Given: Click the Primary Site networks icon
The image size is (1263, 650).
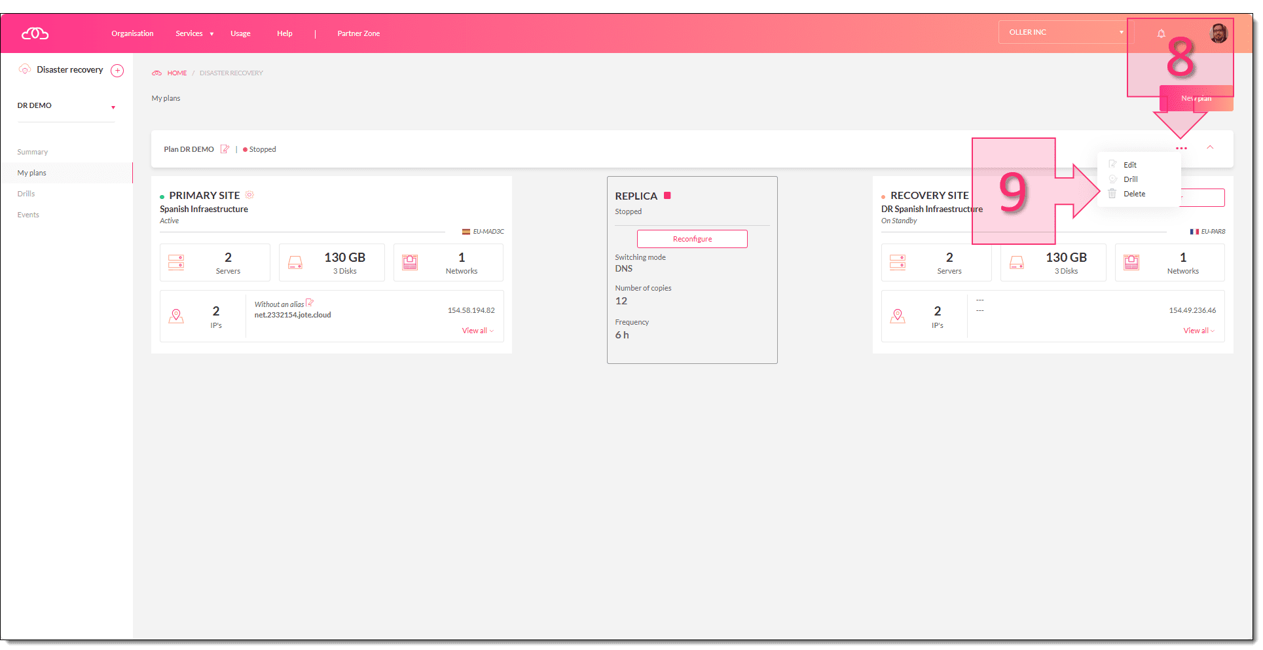Looking at the screenshot, I should (410, 262).
